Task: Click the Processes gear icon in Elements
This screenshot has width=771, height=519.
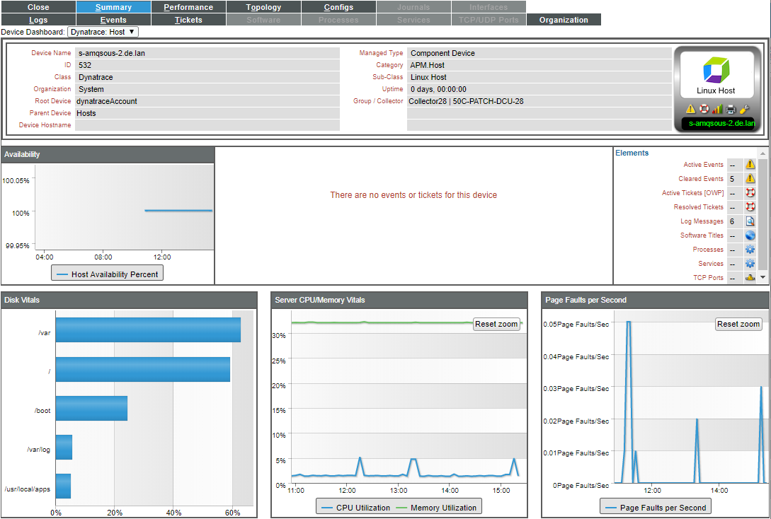Action: pos(750,249)
